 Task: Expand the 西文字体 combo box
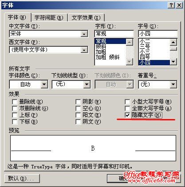84,50
